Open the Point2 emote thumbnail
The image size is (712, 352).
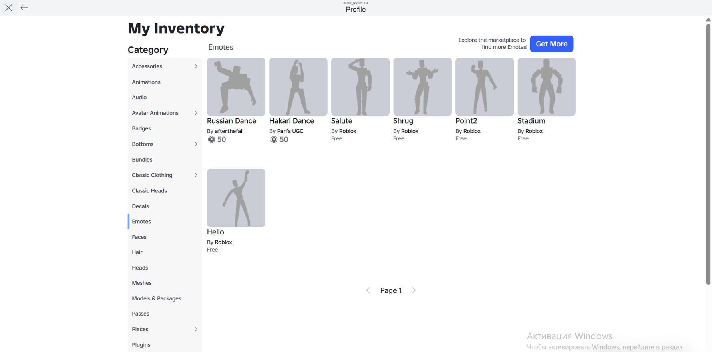[484, 87]
